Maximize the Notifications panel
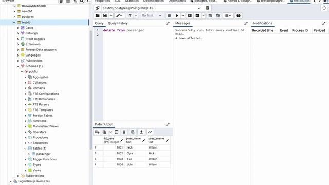Viewport: 329px width, 185px height. 324,23
